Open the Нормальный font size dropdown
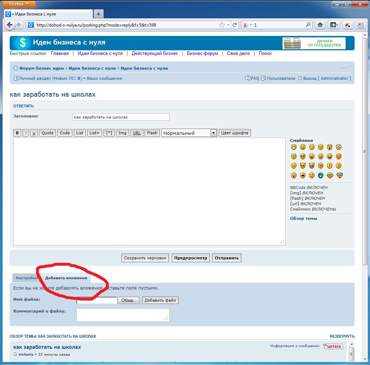 (x=213, y=133)
